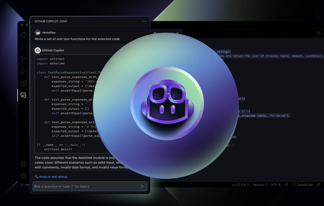
Task: Click the LF end-of-line indicator
Action: coord(286,185)
